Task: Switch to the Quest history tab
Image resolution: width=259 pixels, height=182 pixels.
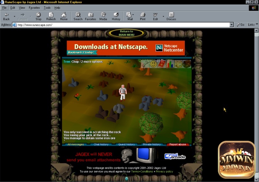Action: (127, 144)
